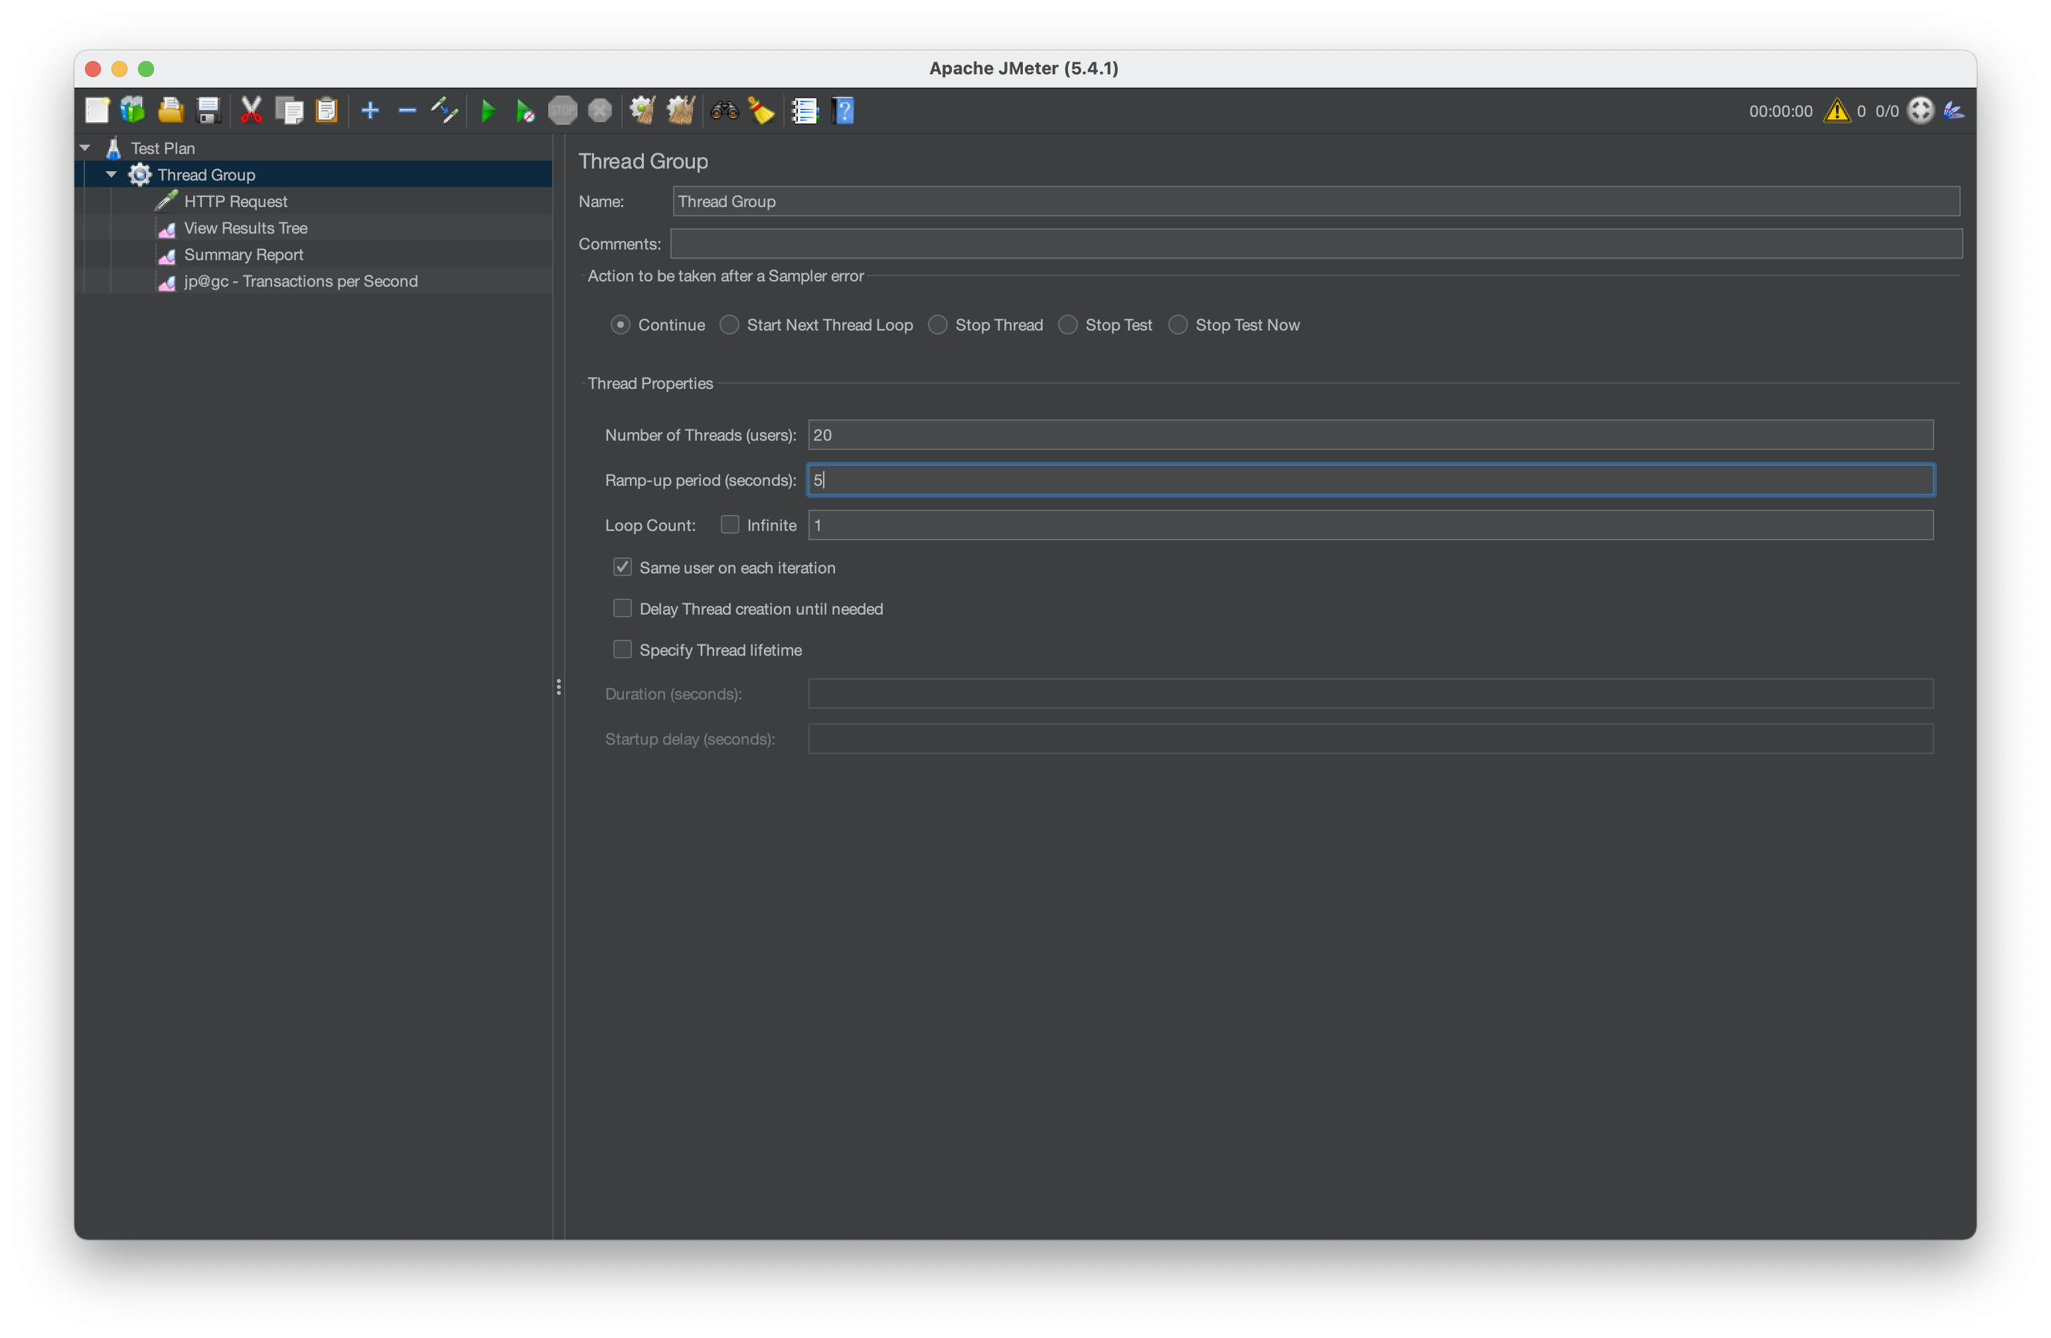Select the Stop Thread radio button
Image resolution: width=2051 pixels, height=1338 pixels.
[938, 325]
